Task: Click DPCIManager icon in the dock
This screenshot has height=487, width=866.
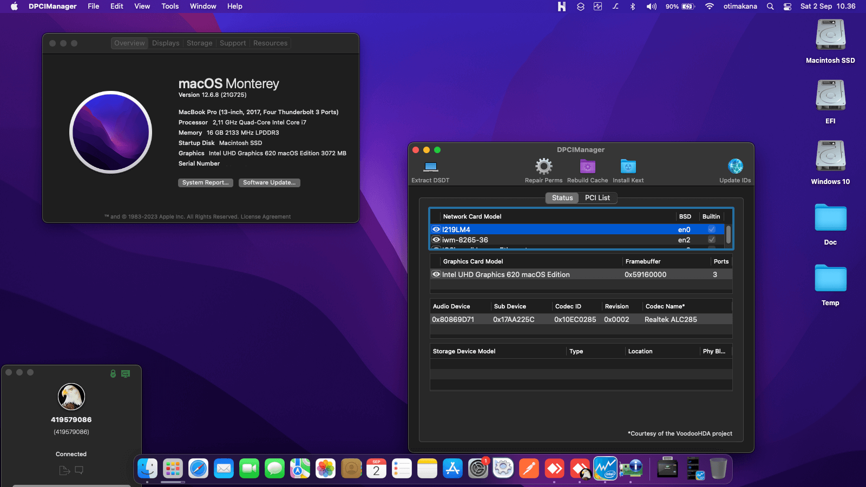Action: (x=631, y=468)
